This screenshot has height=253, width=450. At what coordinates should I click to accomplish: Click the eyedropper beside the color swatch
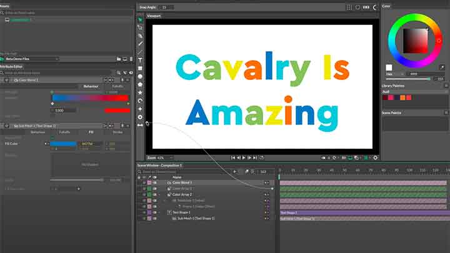[442, 67]
